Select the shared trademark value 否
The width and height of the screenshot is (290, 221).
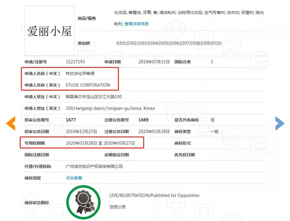pos(213,120)
